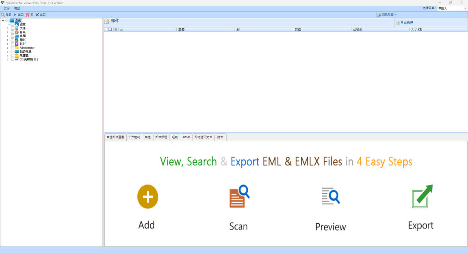The height and width of the screenshot is (253, 468).
Task: Switch to the 附件 attachments tab
Action: click(220, 137)
